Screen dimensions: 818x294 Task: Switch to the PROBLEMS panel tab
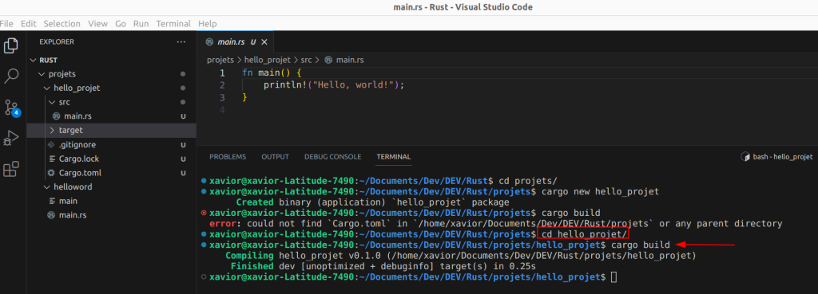[x=228, y=157]
